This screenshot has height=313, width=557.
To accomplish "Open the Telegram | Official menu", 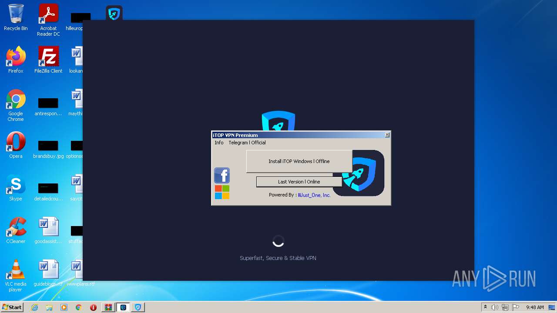I will (x=247, y=143).
